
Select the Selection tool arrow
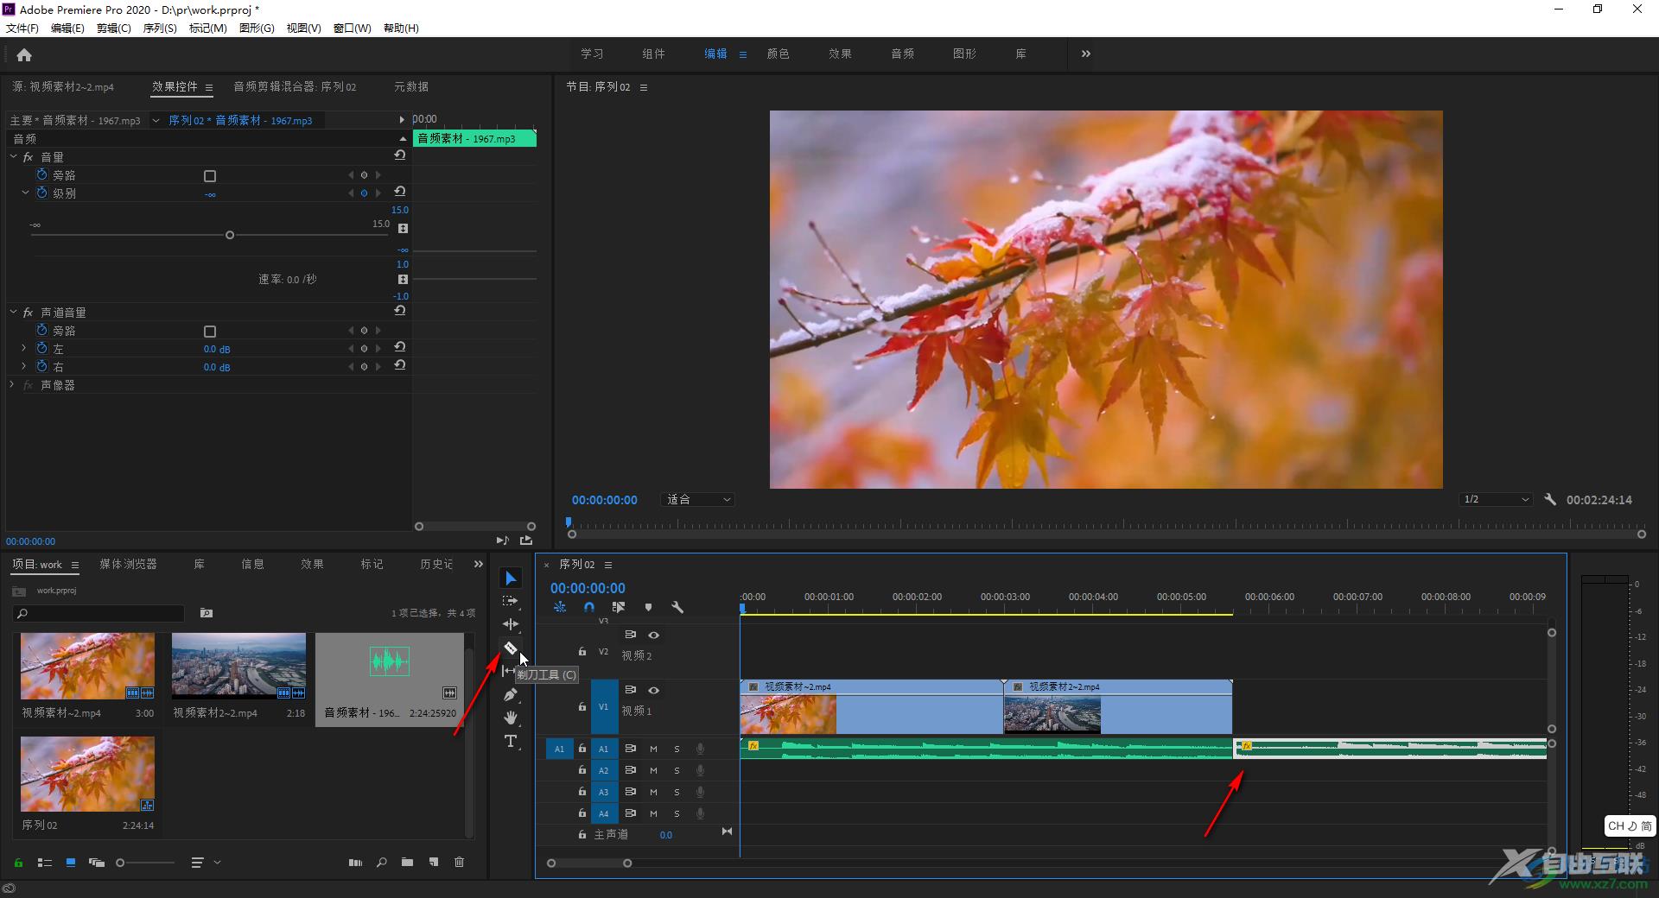511,578
